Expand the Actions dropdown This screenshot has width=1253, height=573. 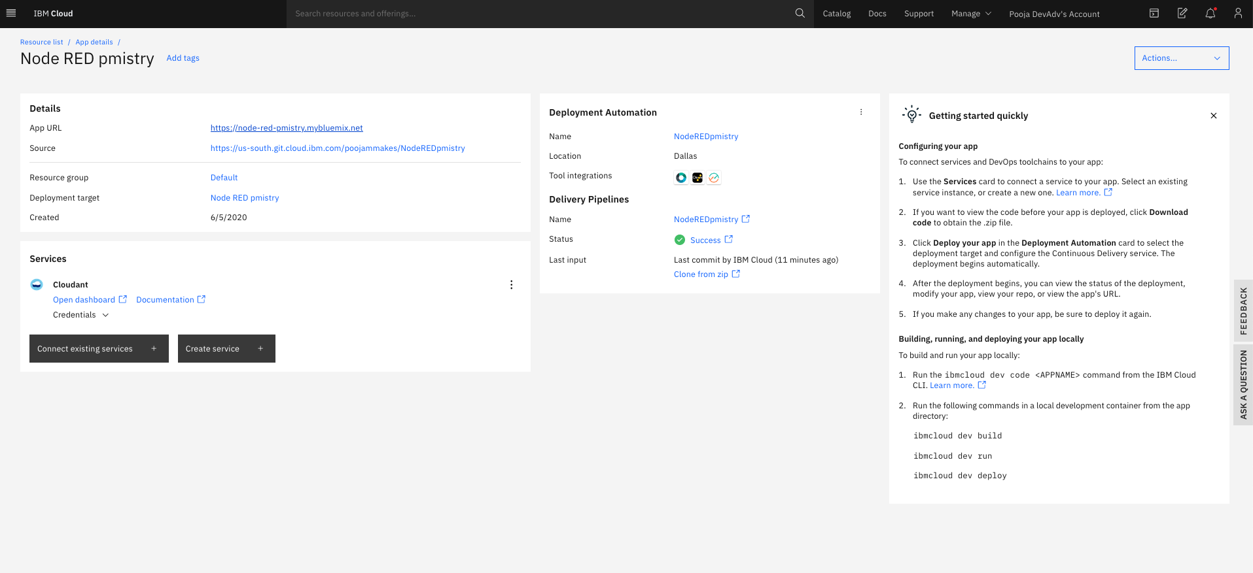point(1182,58)
